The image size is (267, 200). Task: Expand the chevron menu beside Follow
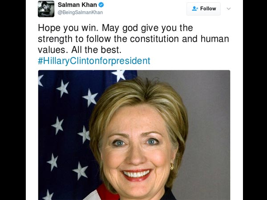229,9
